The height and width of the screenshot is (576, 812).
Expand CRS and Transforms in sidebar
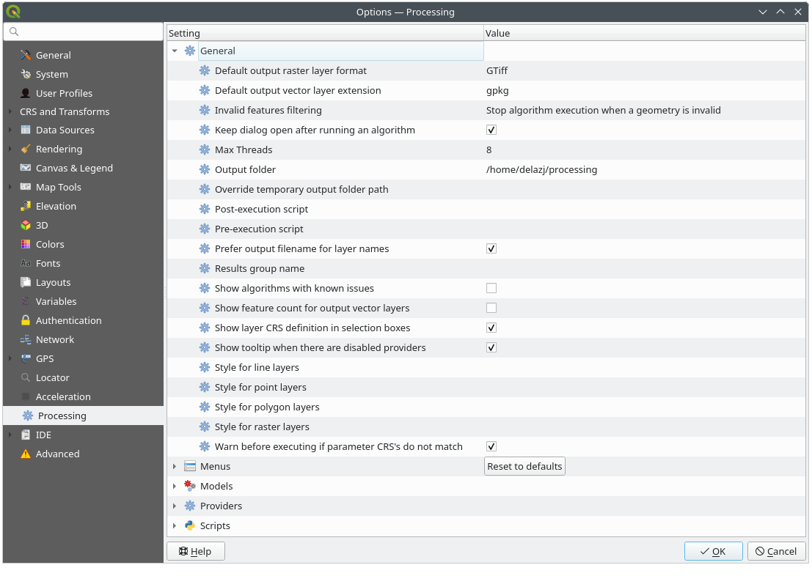(x=10, y=111)
